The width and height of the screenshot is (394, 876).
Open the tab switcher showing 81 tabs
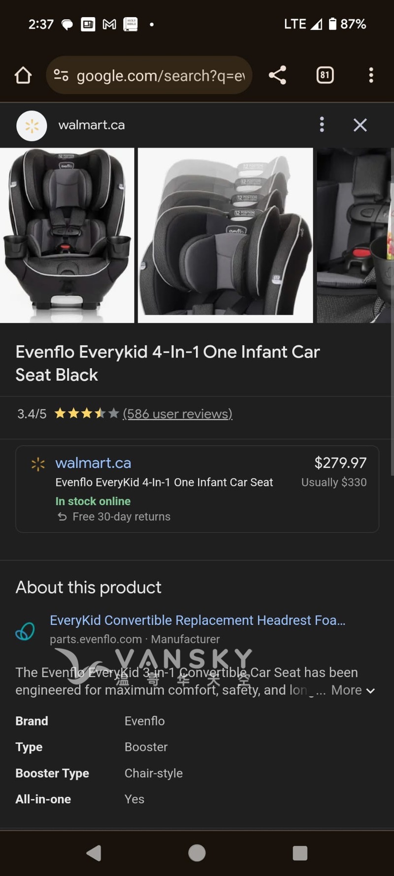325,75
